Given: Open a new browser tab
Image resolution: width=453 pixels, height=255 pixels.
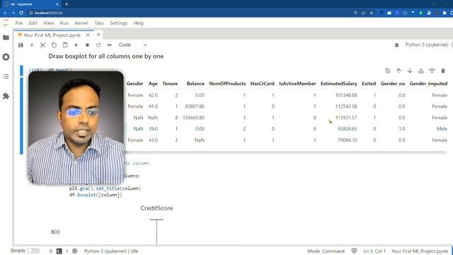Looking at the screenshot, I should [67, 4].
